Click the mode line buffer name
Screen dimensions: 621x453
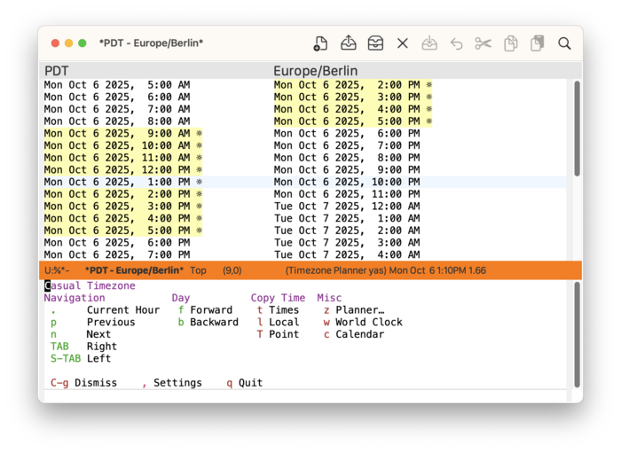coord(134,270)
